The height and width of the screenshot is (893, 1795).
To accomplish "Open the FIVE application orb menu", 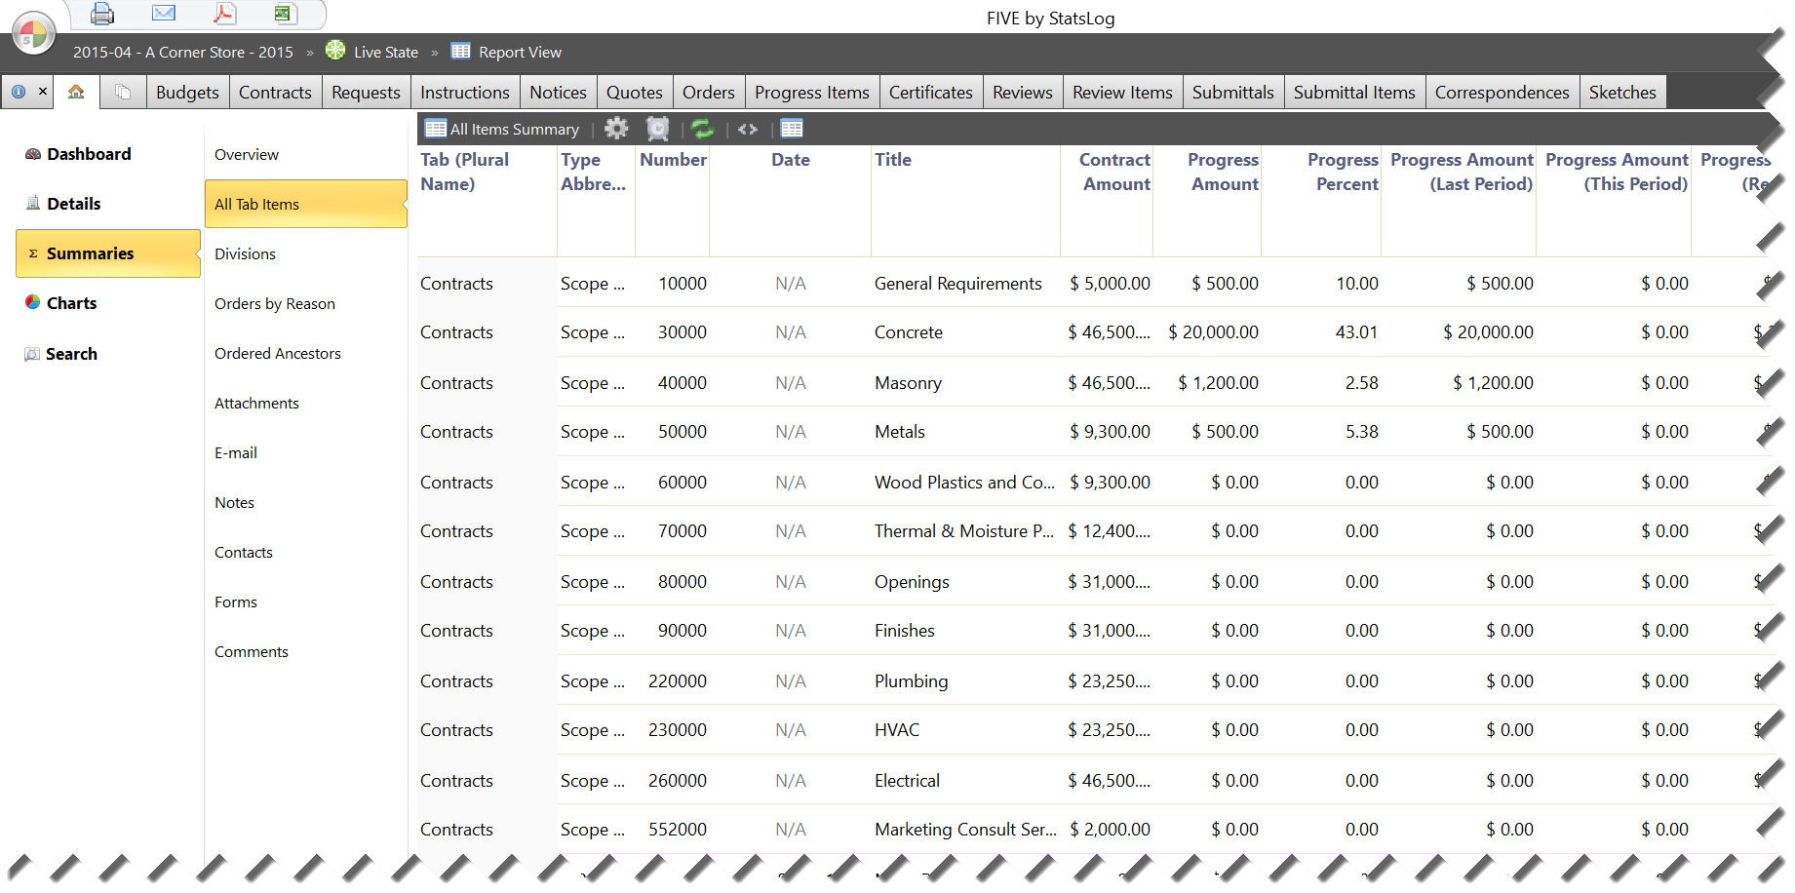I will tap(34, 34).
